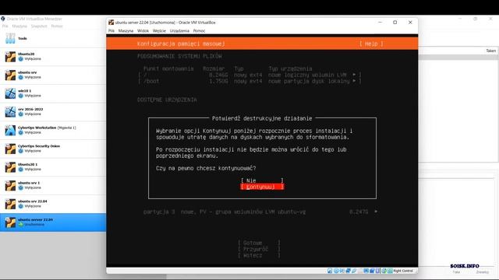Click the 'Konfiguracja pamięci masowej' header text
The height and width of the screenshot is (280, 499).
click(x=181, y=44)
